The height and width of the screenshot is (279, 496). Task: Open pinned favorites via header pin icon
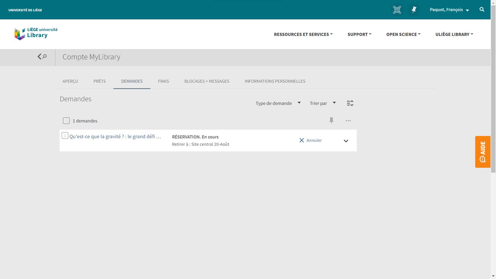(414, 10)
